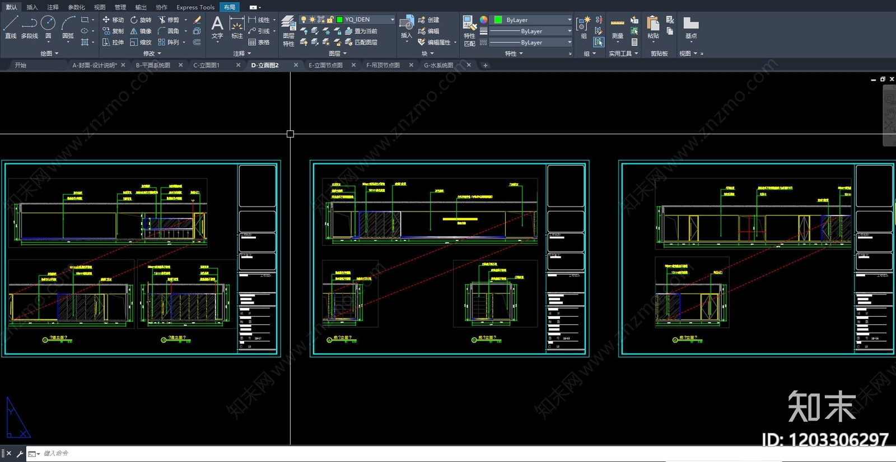Screen dimensions: 896x462
Task: Click 置为当前 (Make Current) button
Action: pos(361,31)
